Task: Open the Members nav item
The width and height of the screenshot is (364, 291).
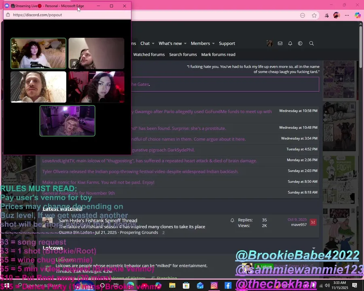Action: tap(200, 43)
